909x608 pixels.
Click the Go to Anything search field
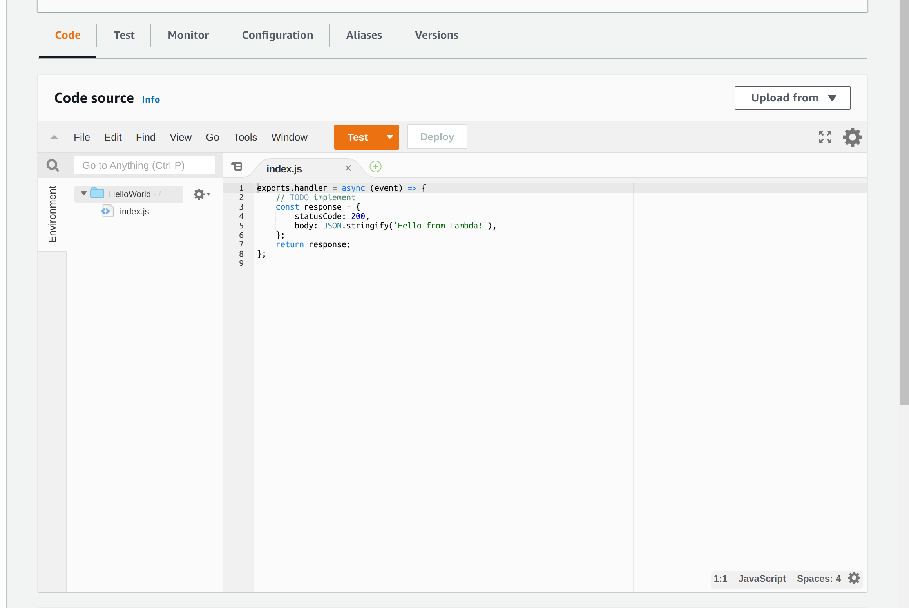pos(145,165)
